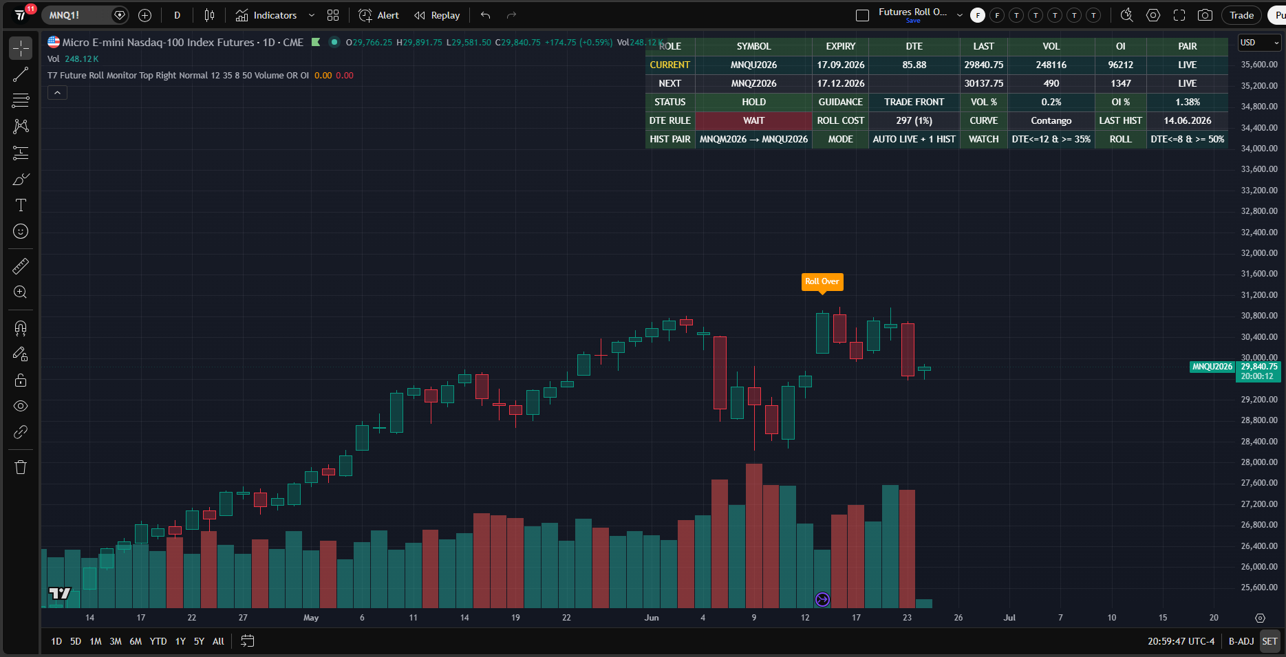Open the chart patterns tool

pyautogui.click(x=21, y=127)
